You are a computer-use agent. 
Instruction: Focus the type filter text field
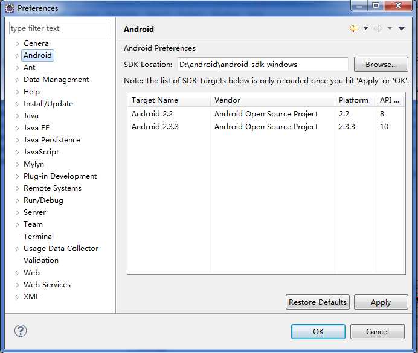59,28
